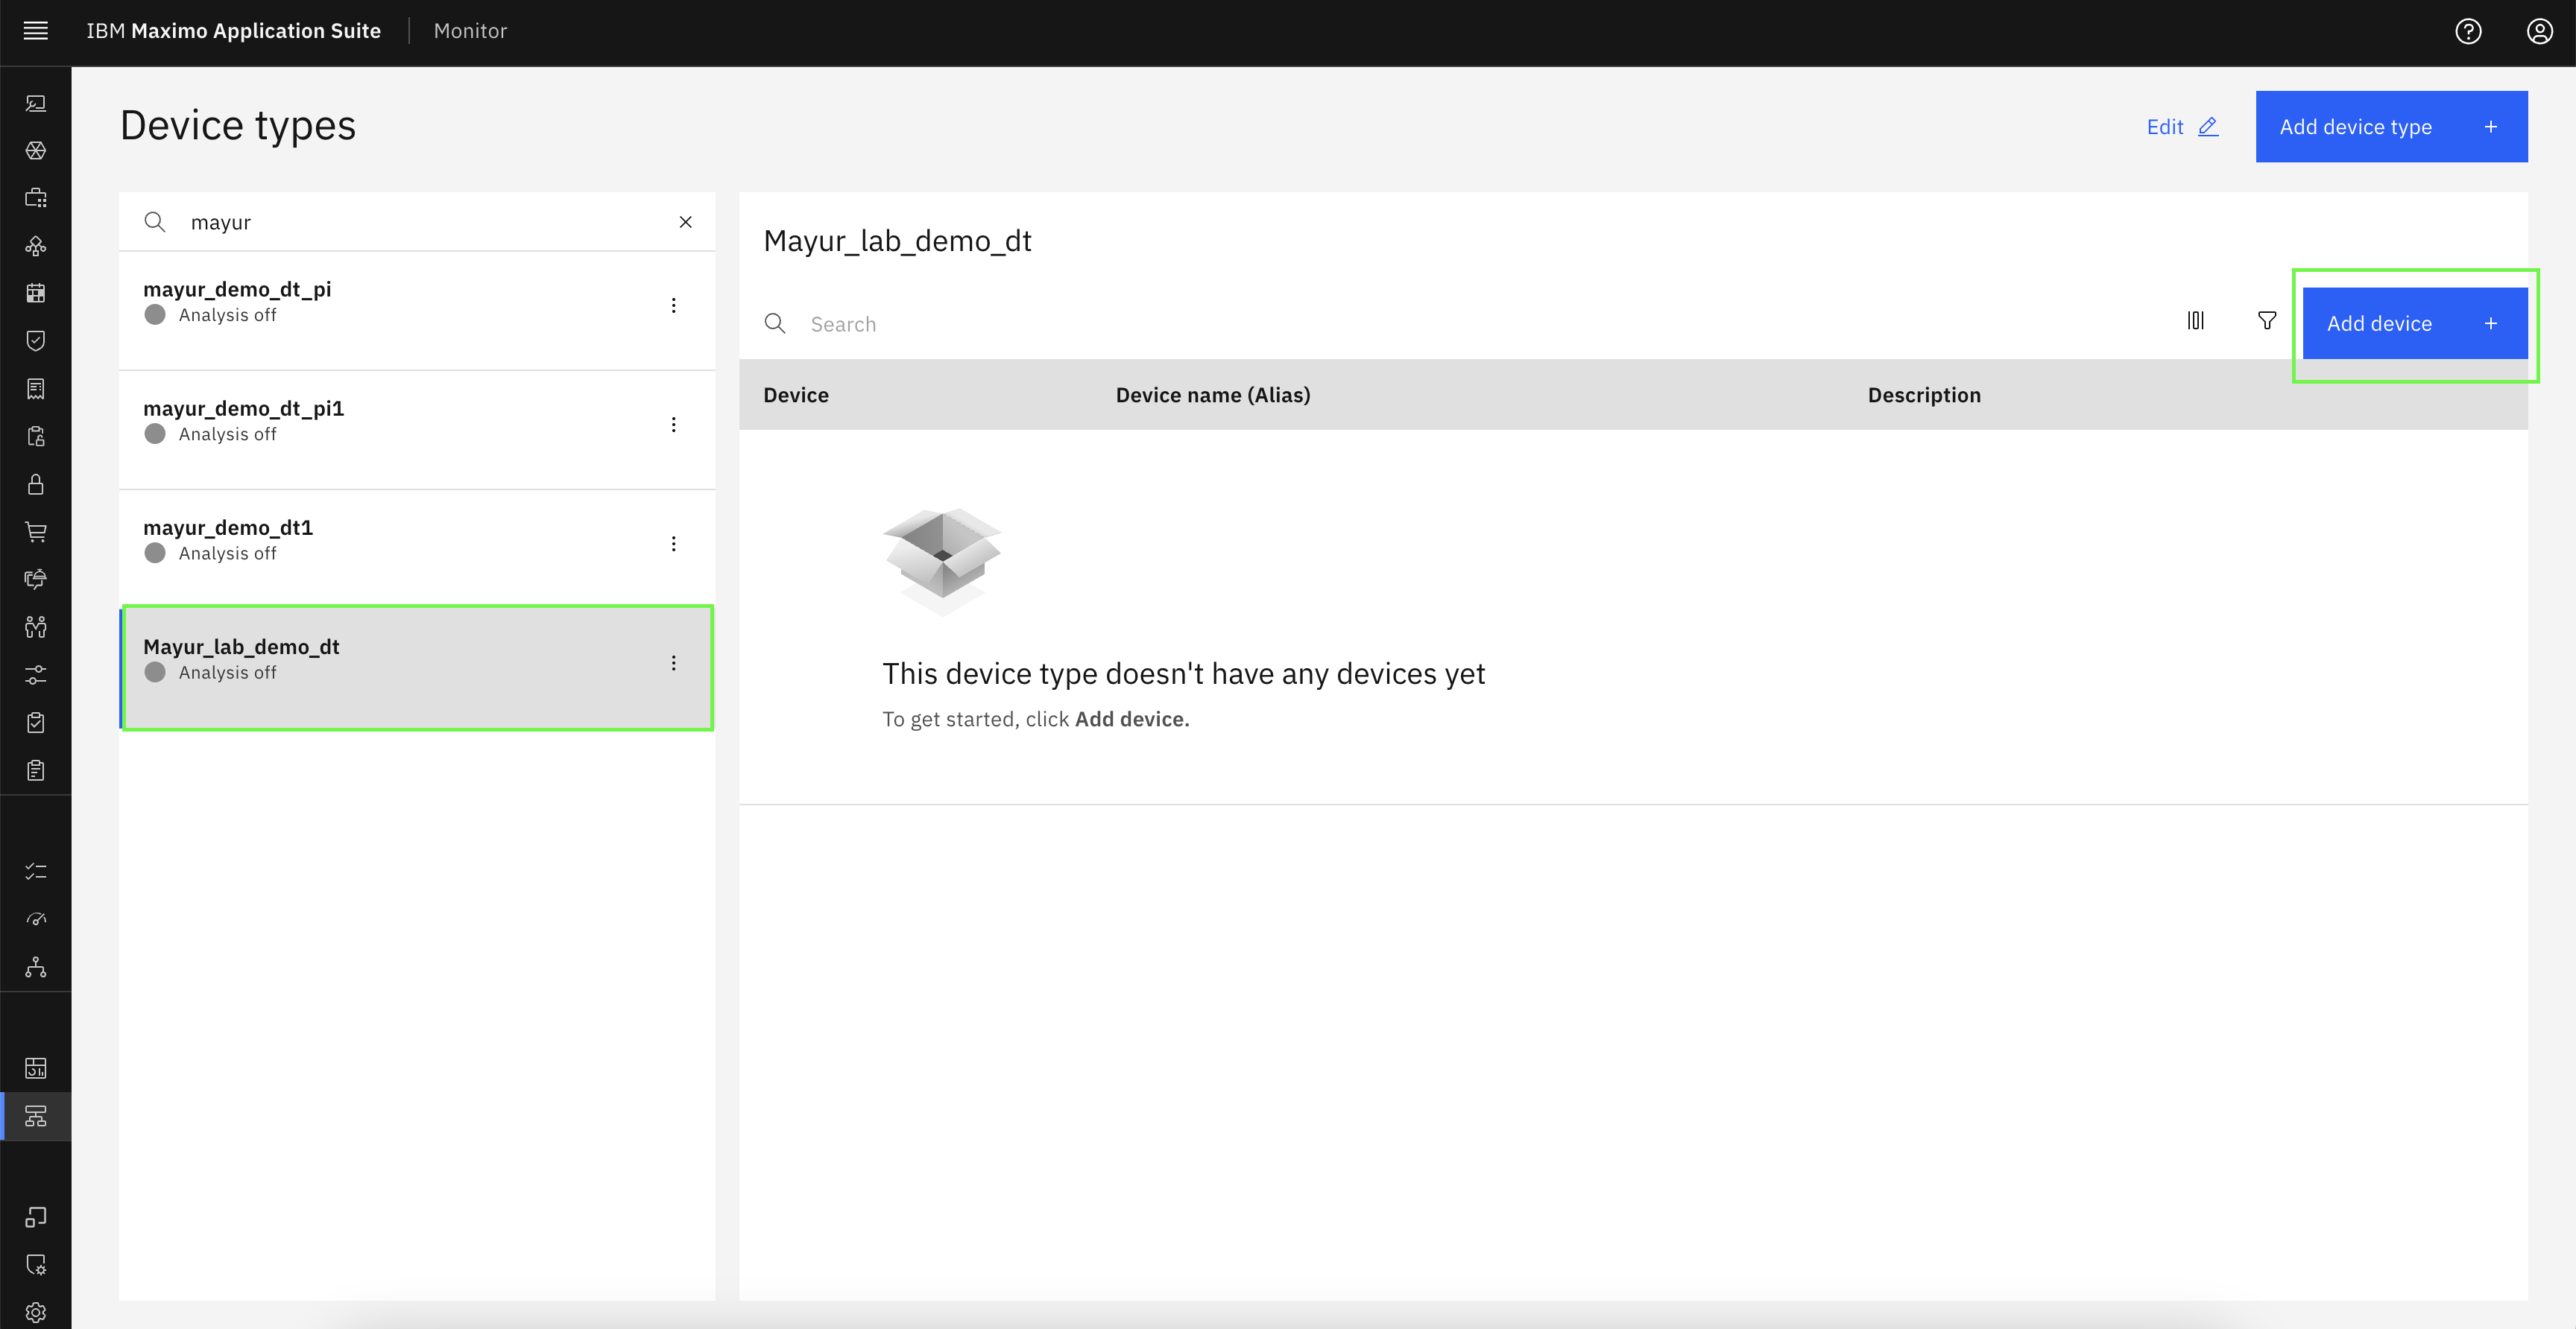Click the shield checkmark sidebar icon

36,340
